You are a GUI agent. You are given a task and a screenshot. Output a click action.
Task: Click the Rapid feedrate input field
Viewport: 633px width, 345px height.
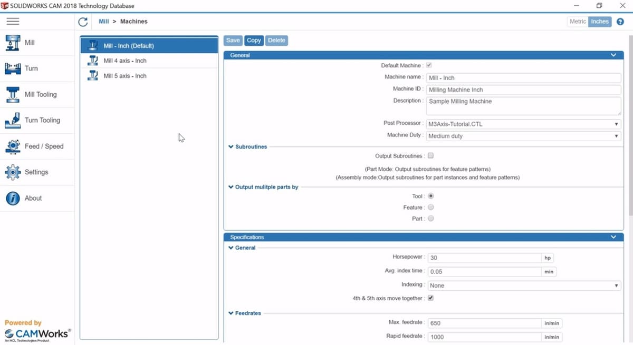(484, 337)
